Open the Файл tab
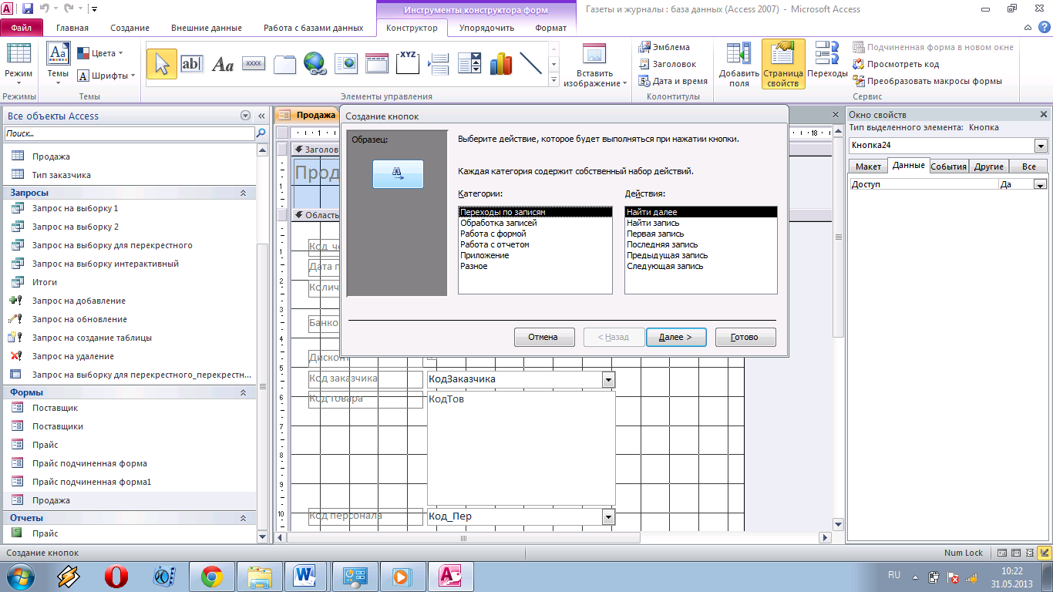Screen dimensions: 1053x592 tap(22, 28)
